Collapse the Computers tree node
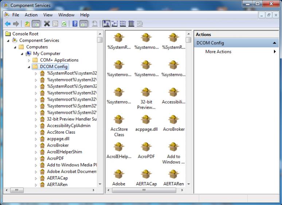The width and height of the screenshot is (282, 205). 15,47
